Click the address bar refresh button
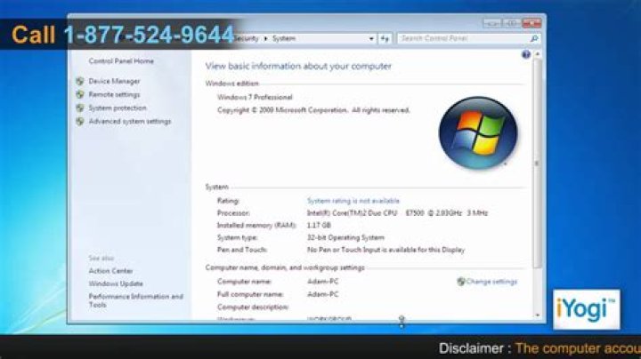Viewport: 641px width, 359px height. click(x=385, y=38)
